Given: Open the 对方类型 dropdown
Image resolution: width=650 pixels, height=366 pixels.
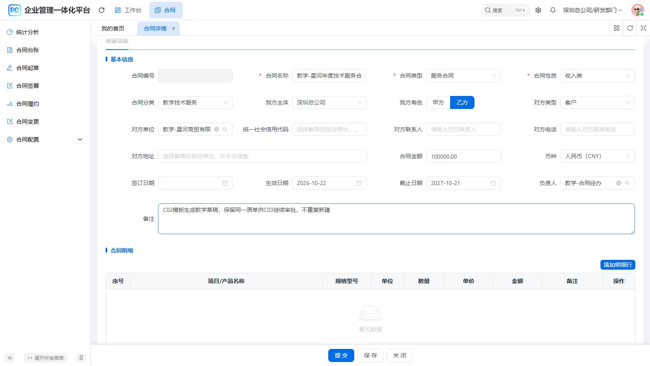Looking at the screenshot, I should click(x=598, y=102).
